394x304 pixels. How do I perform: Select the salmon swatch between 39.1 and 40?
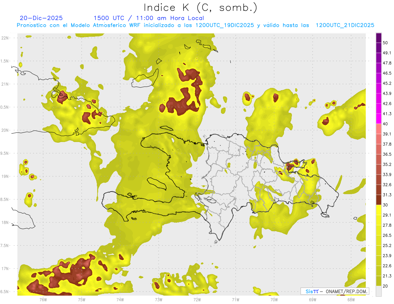(x=379, y=129)
